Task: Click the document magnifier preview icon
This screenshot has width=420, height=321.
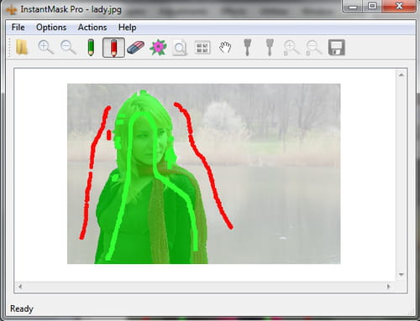Action: 180,48
